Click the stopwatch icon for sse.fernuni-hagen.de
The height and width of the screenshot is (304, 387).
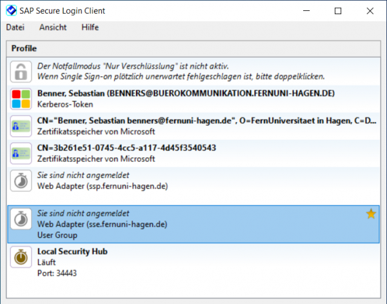(x=21, y=219)
